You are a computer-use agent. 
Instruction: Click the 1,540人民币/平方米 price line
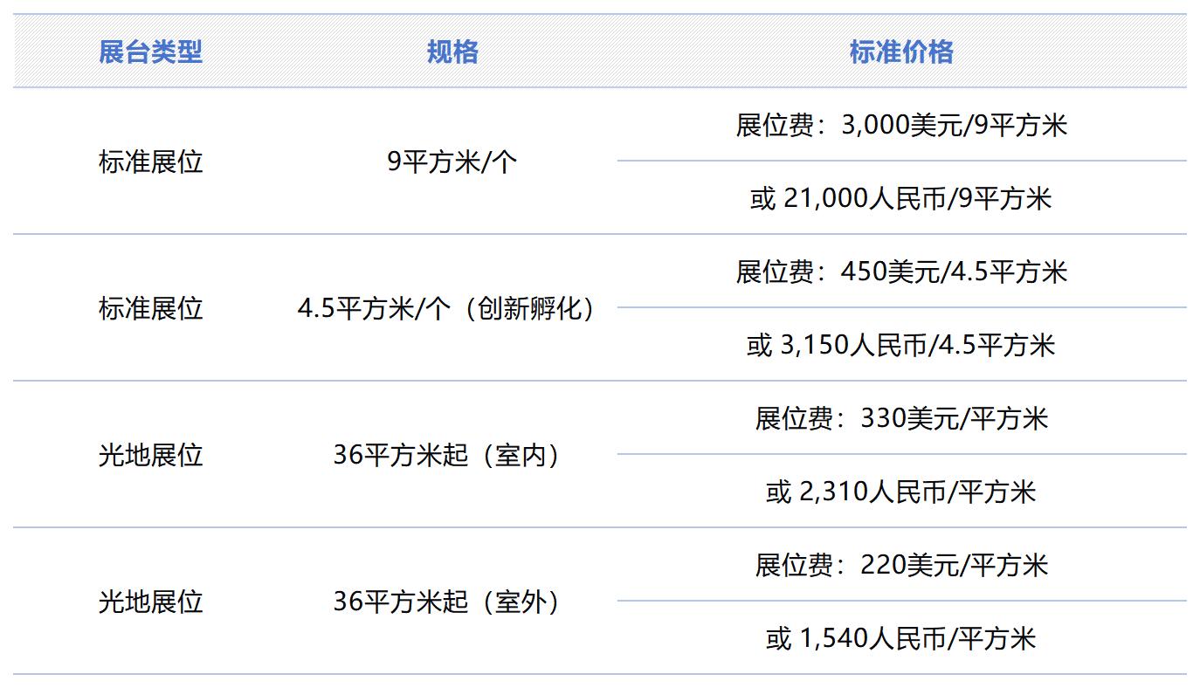[901, 639]
